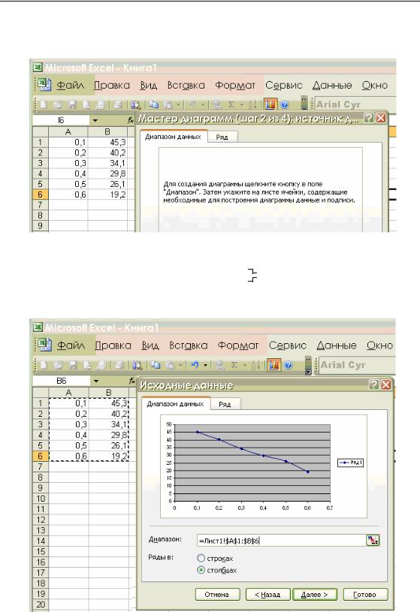Click Sort icon in bottom Excel toolbar
Viewport: 420px width, 612px height.
(x=255, y=366)
